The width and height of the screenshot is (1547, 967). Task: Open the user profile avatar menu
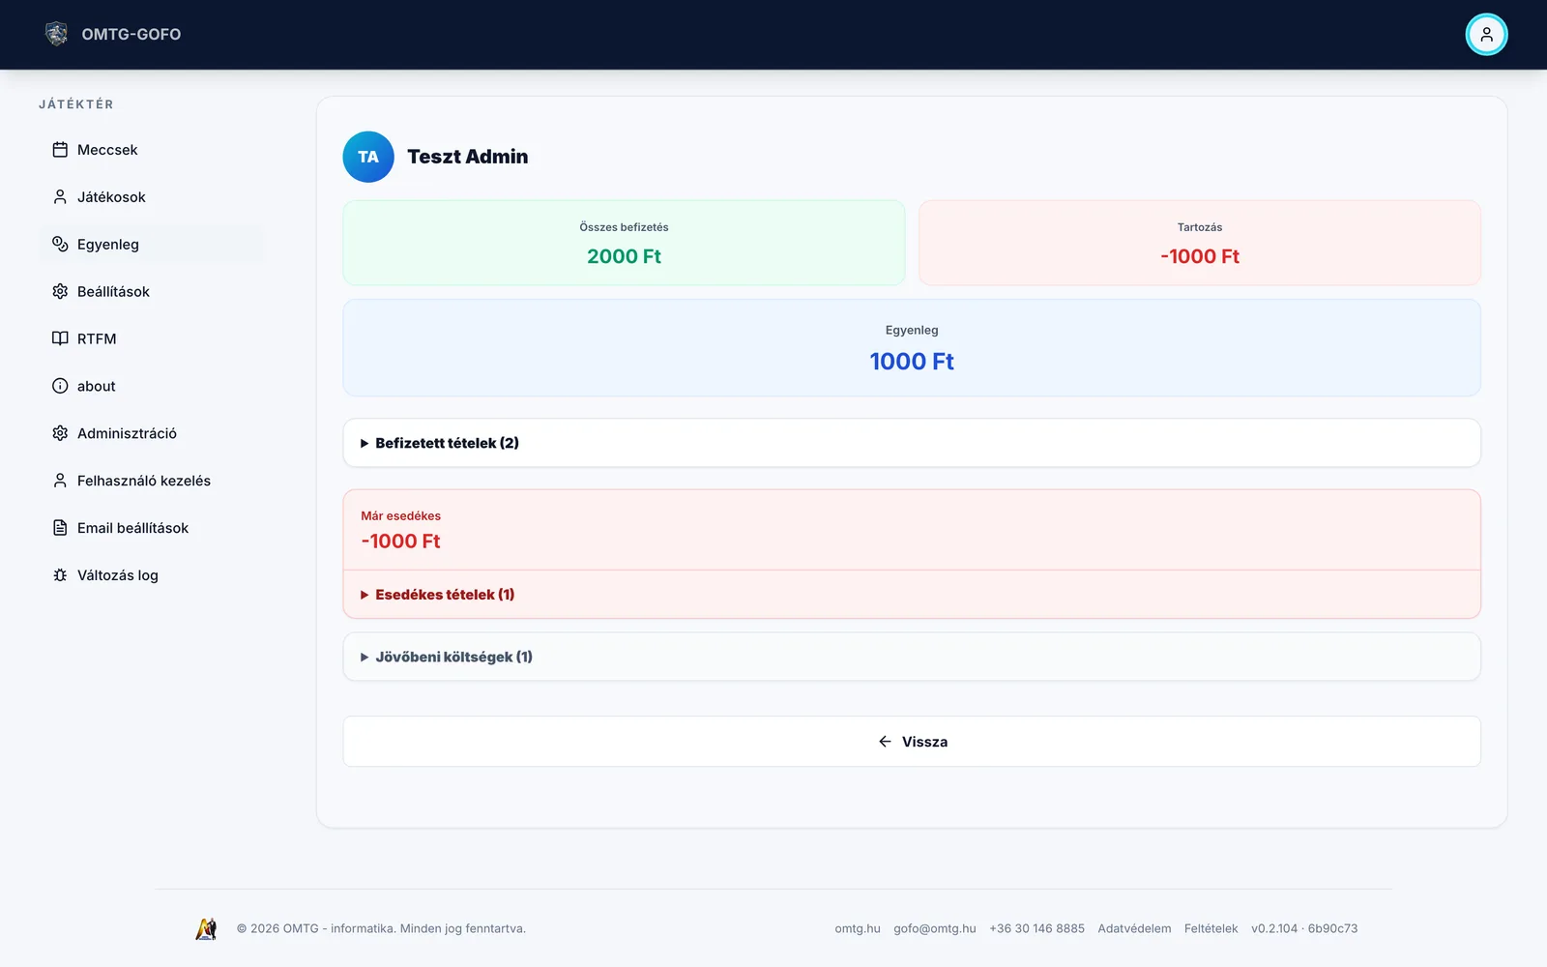tap(1486, 35)
